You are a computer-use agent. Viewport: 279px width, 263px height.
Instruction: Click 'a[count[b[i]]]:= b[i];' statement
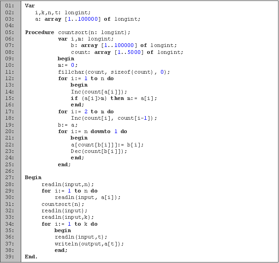[x=107, y=145]
